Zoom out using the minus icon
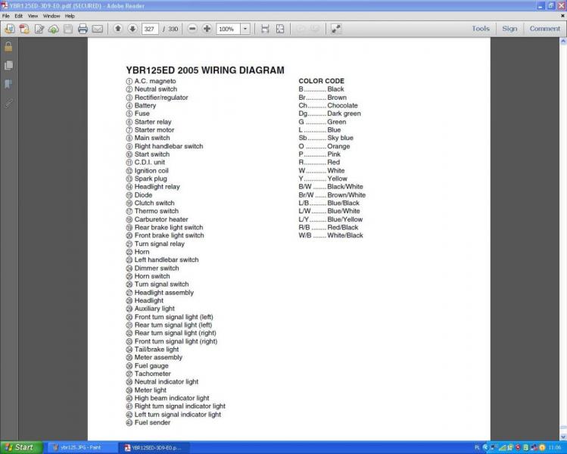This screenshot has height=454, width=567. point(192,29)
